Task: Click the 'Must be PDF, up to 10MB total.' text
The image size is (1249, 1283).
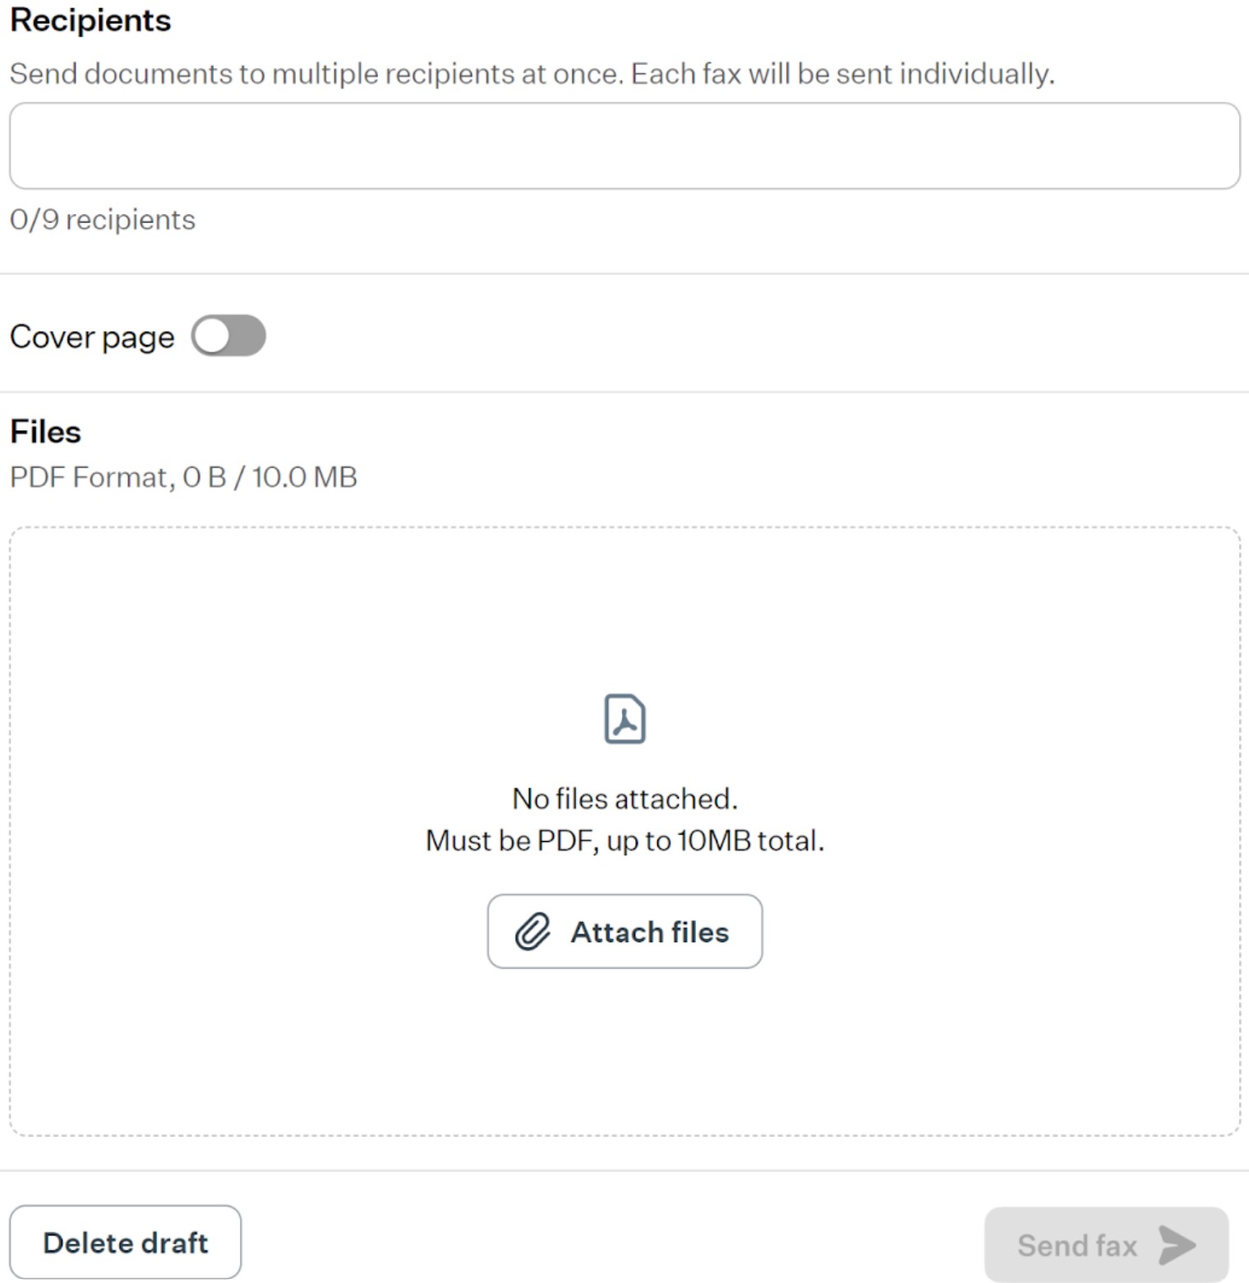Action: 624,840
